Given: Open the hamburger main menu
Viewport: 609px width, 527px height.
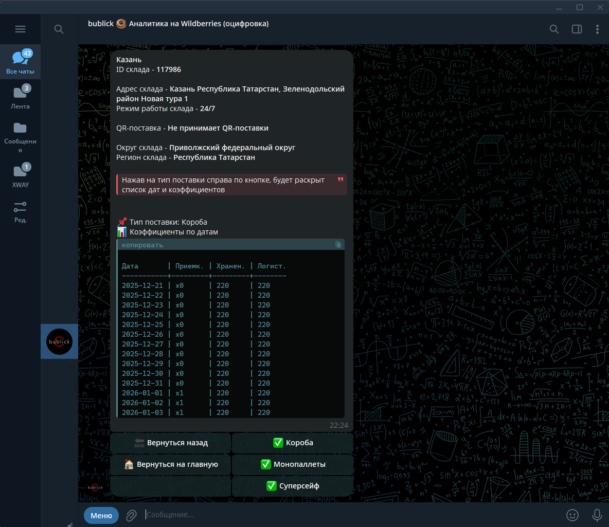Looking at the screenshot, I should click(x=20, y=29).
